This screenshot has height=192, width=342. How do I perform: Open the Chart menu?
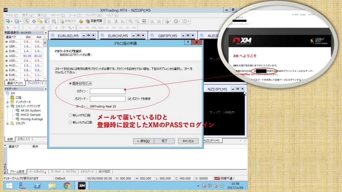click(58, 15)
